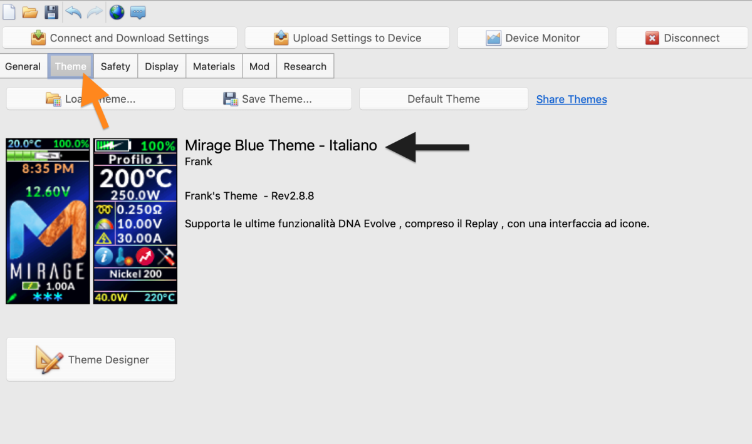The width and height of the screenshot is (752, 444).
Task: Click the Mirage lock screen preview thumbnail
Action: [48, 221]
